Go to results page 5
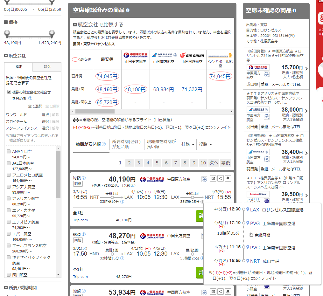This screenshot has height=296, width=323. 157,163
